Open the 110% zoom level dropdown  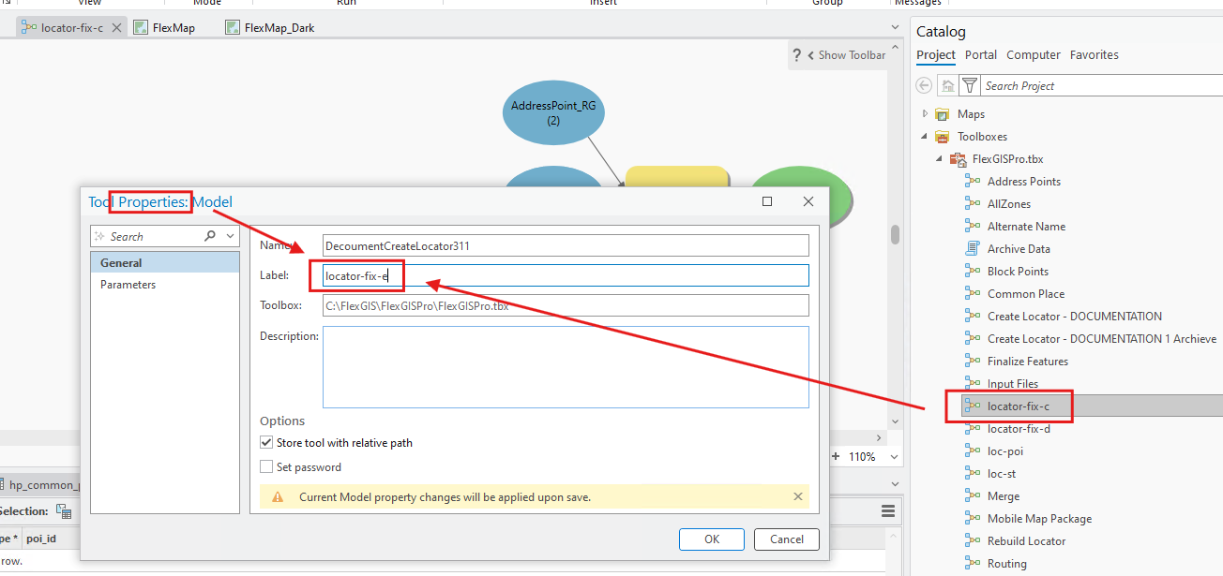(893, 456)
